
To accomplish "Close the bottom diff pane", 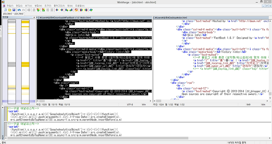I will click(3, 108).
